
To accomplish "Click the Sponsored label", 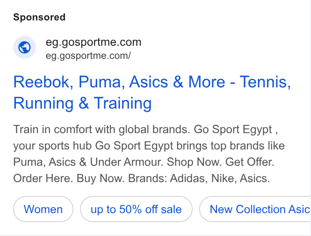I will [x=39, y=17].
